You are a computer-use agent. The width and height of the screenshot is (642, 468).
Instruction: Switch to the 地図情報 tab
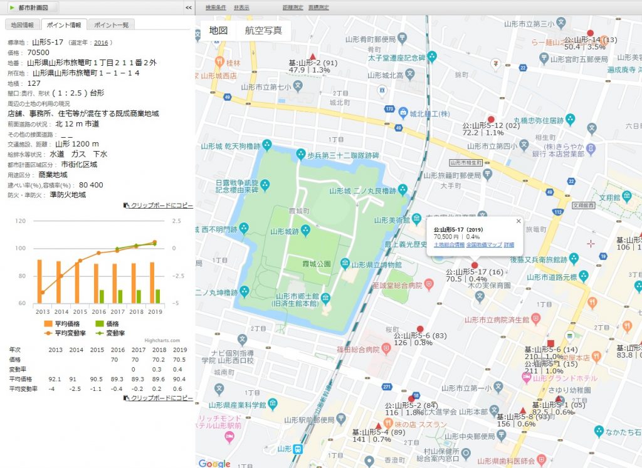pyautogui.click(x=23, y=25)
